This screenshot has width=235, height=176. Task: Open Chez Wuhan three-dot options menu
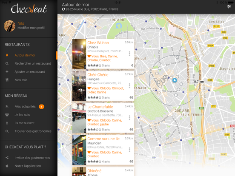pos(130,54)
